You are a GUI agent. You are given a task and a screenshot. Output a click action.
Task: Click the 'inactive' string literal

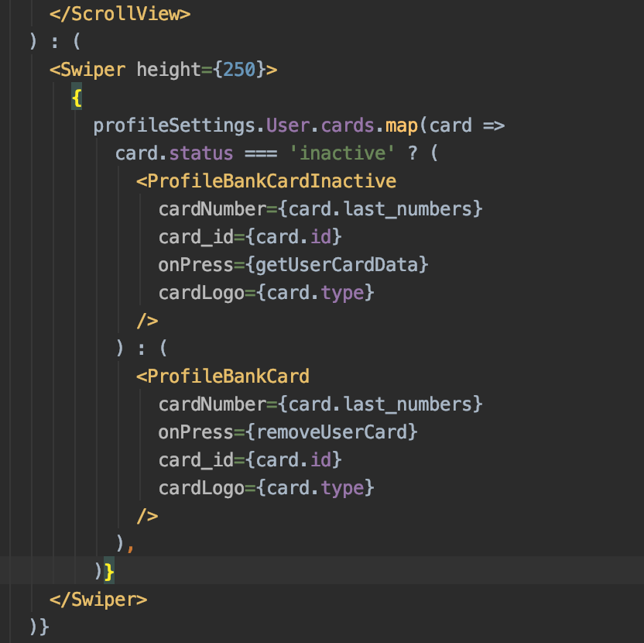pyautogui.click(x=341, y=153)
